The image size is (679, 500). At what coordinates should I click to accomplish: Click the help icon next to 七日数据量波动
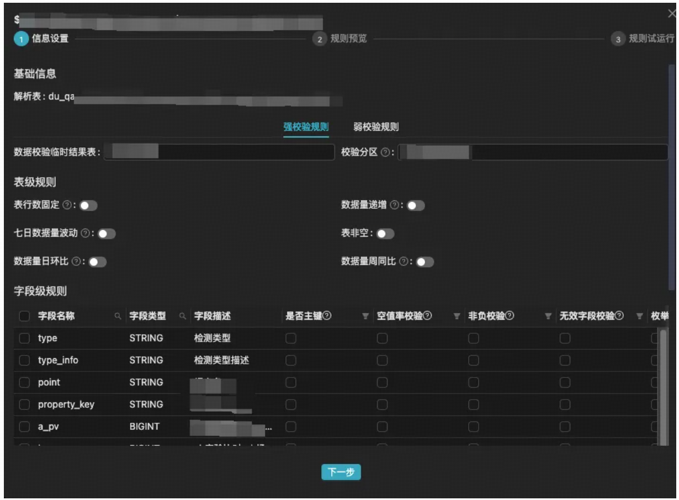coord(84,234)
